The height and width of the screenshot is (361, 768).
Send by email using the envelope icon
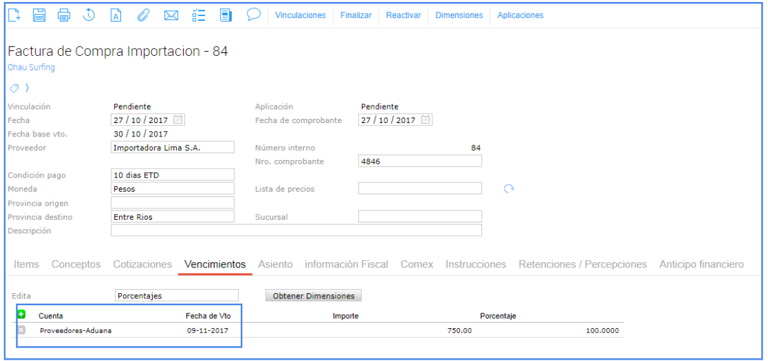click(171, 15)
